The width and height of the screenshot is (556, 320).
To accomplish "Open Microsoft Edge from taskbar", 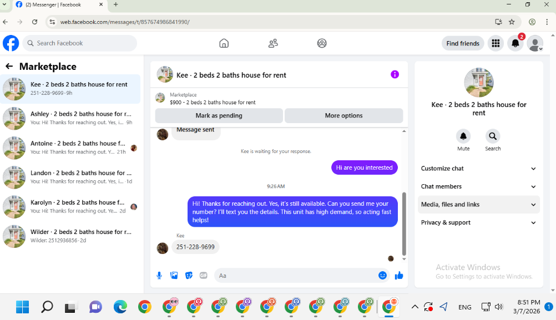I will tap(120, 307).
